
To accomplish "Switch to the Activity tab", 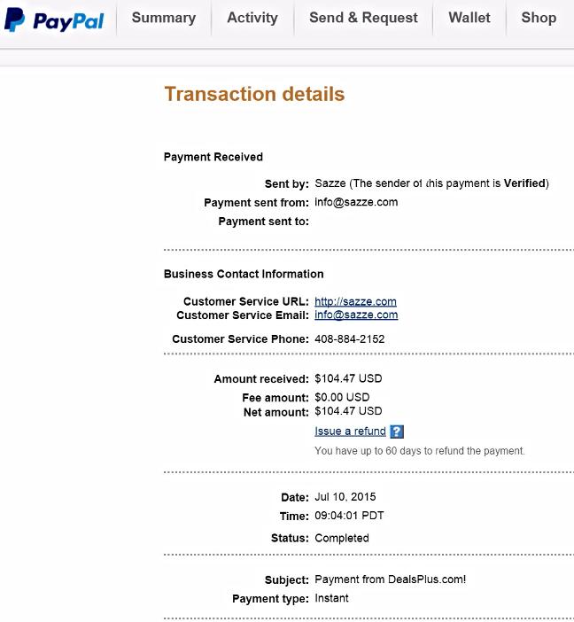I will pos(252,18).
